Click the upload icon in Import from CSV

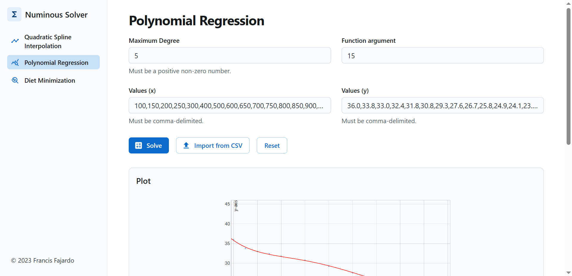click(186, 145)
